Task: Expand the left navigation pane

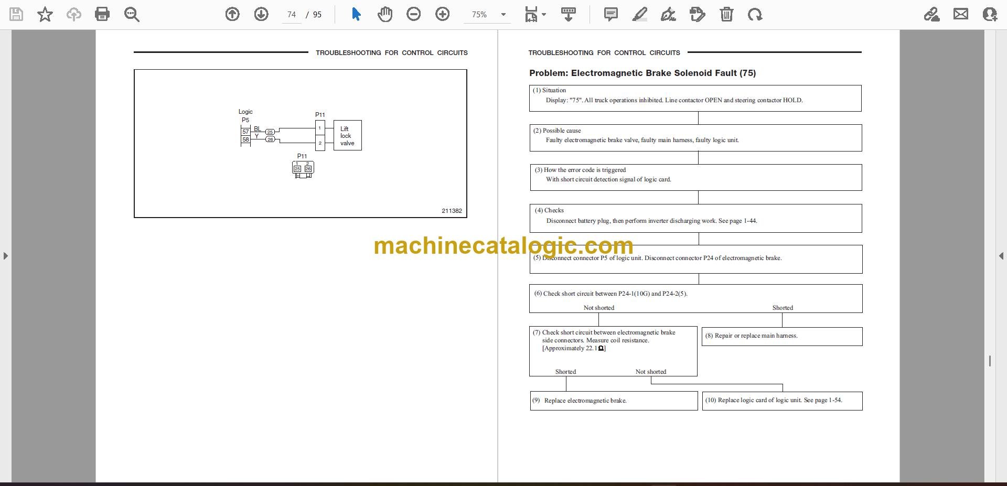Action: [5, 256]
